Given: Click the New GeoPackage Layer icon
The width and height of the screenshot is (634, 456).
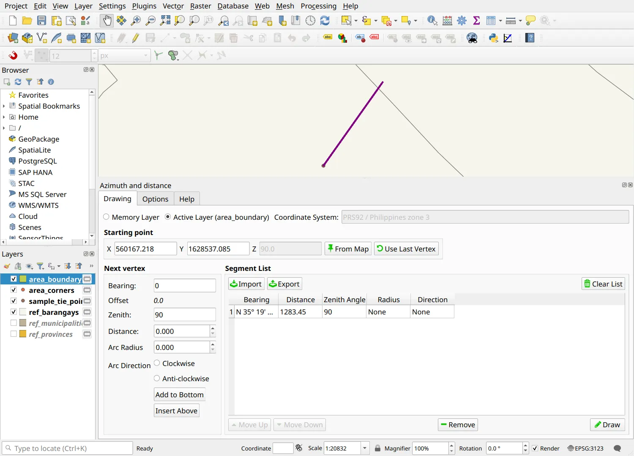Looking at the screenshot, I should pyautogui.click(x=27, y=38).
